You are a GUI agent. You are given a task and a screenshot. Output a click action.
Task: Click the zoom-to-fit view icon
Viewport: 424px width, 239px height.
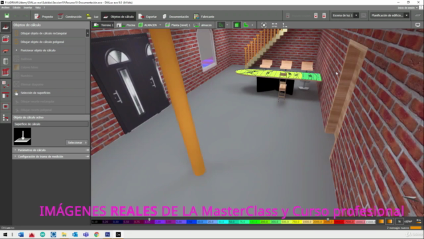coord(264,25)
